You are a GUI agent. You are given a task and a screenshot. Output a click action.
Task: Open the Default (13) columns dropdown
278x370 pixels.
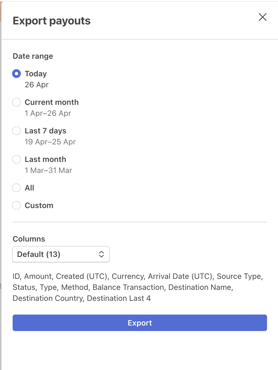coord(61,254)
